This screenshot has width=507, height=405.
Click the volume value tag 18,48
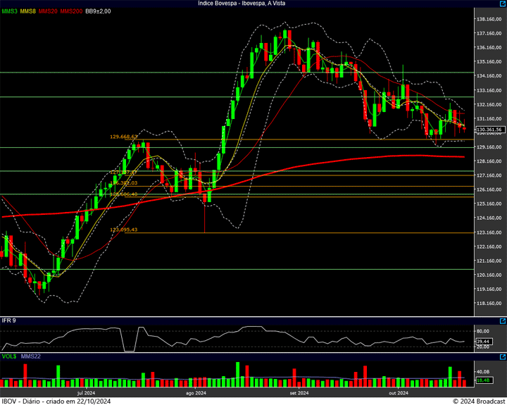[x=483, y=380]
